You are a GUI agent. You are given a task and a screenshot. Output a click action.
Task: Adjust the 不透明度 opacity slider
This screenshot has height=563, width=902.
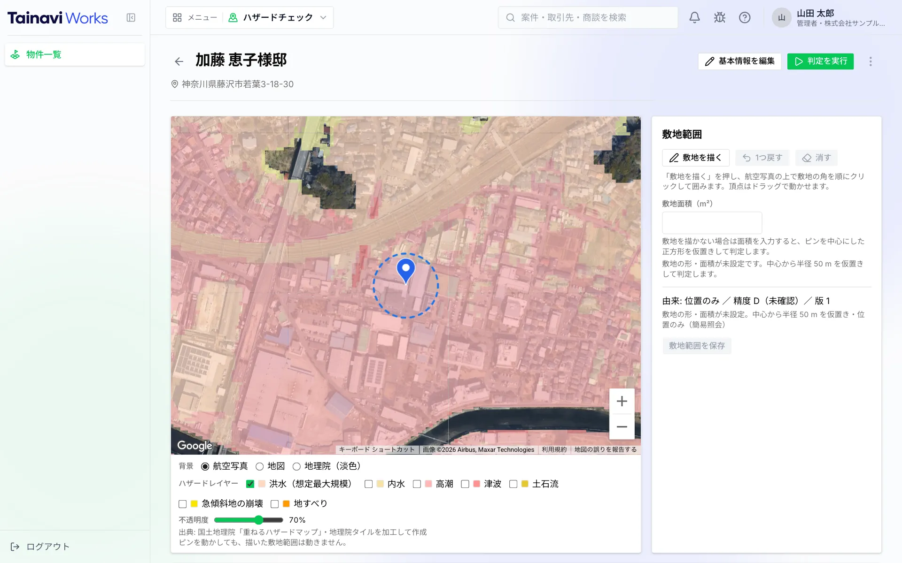pyautogui.click(x=249, y=520)
